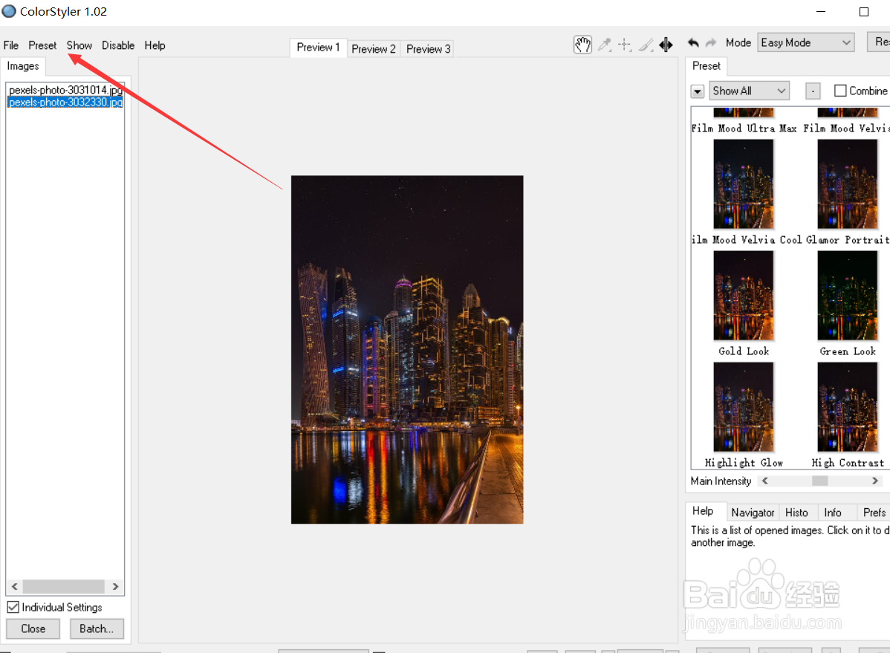This screenshot has height=653, width=890.
Task: Increase Main Intensity with right arrow
Action: coord(874,481)
